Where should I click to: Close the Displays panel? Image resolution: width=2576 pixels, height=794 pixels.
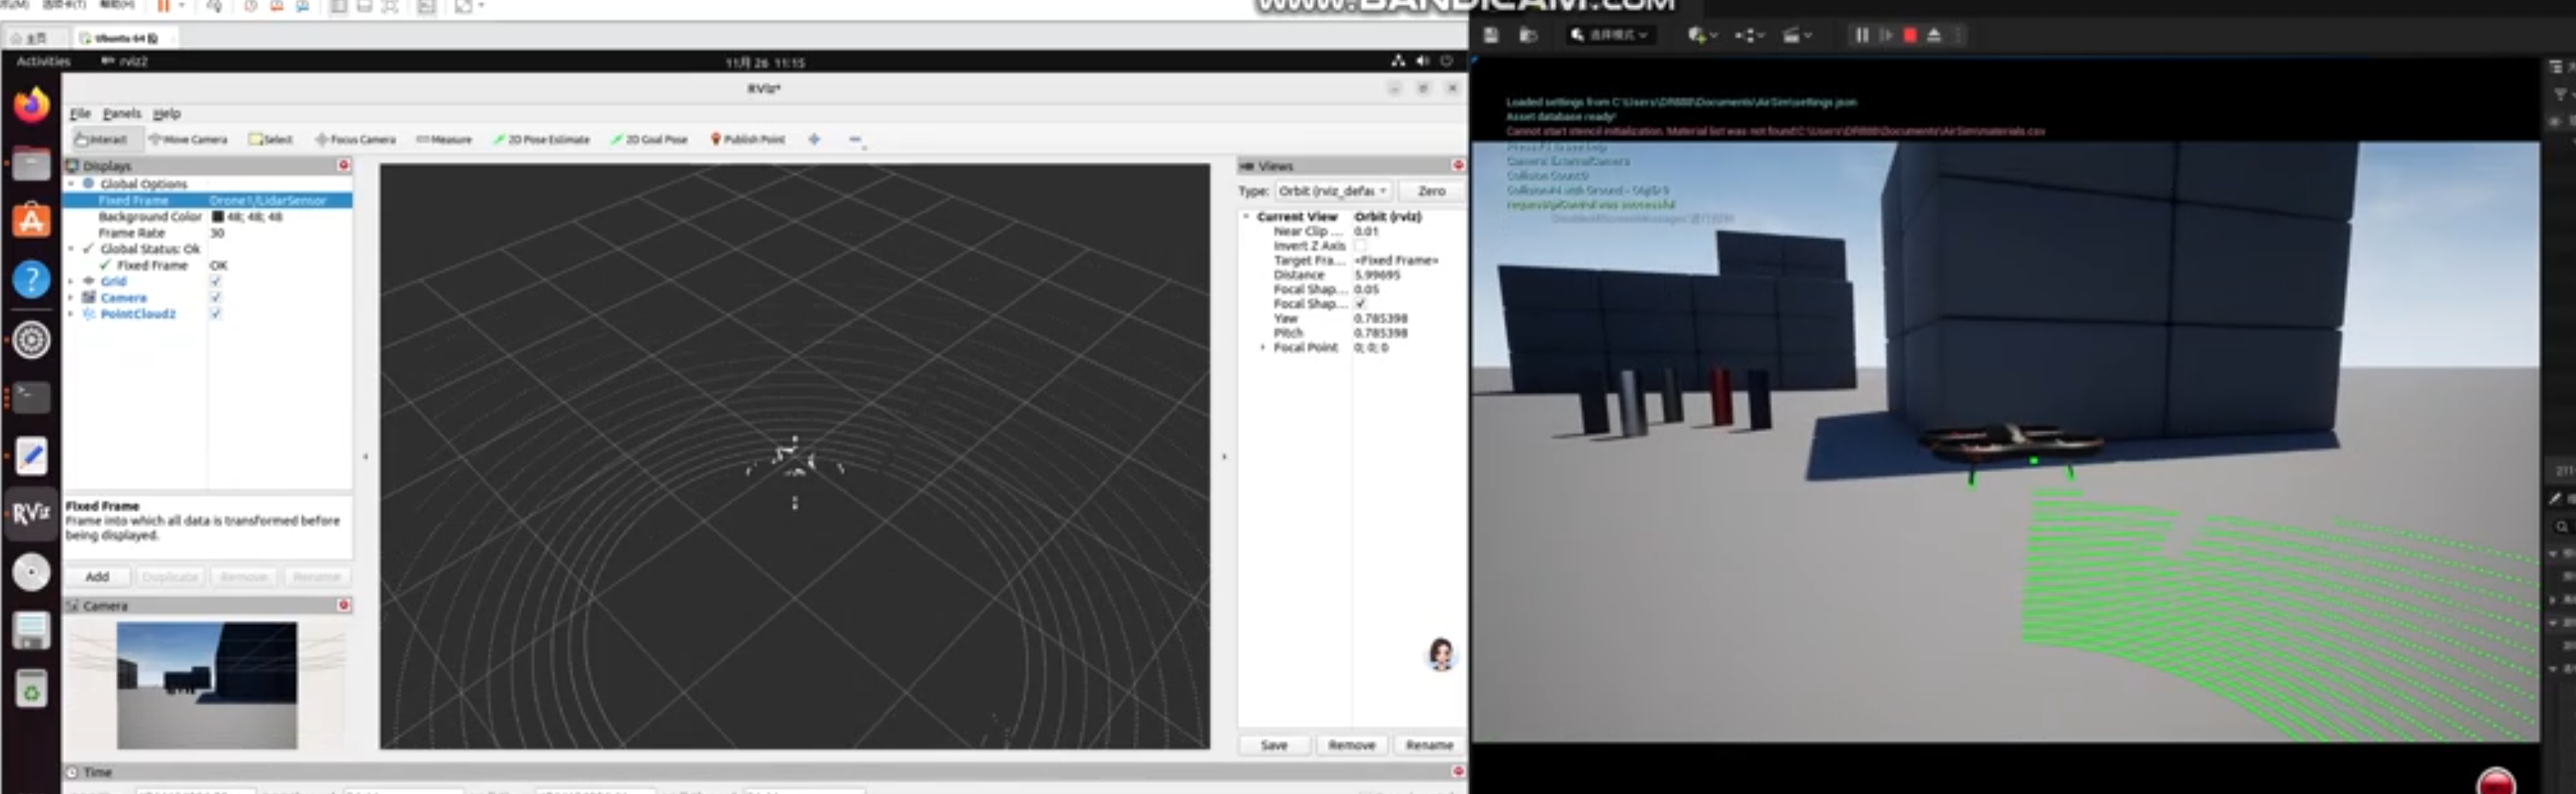tap(343, 165)
